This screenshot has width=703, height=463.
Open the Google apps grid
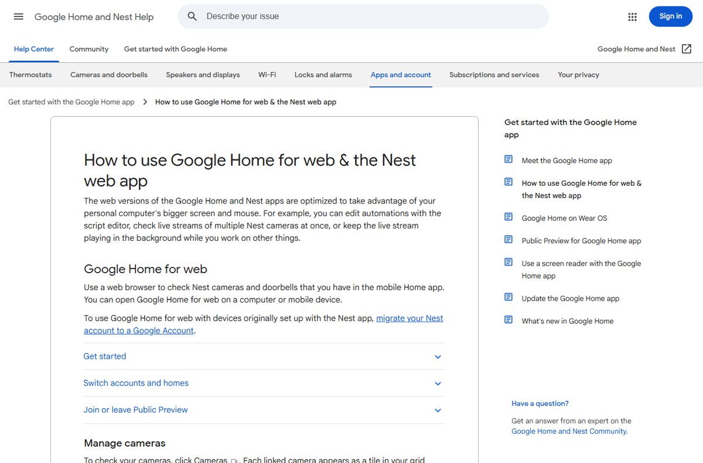click(632, 16)
